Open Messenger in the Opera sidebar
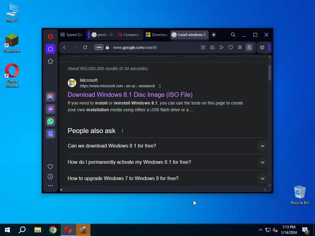Screen dimensions: 315x236 pos(50,109)
